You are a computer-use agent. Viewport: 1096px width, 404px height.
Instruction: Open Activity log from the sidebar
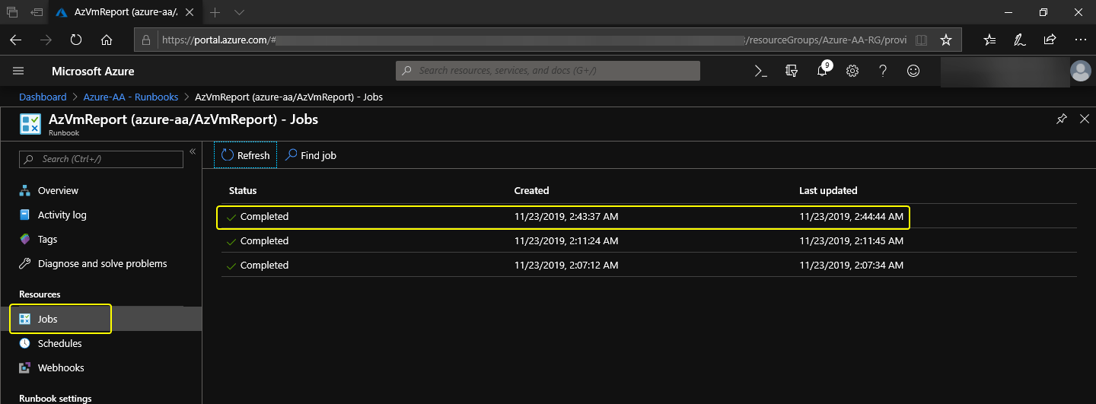coord(62,215)
